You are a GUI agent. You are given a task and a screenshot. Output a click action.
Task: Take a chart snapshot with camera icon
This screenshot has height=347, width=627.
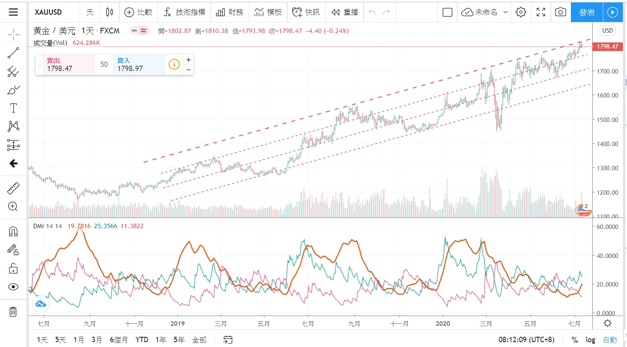click(x=560, y=12)
